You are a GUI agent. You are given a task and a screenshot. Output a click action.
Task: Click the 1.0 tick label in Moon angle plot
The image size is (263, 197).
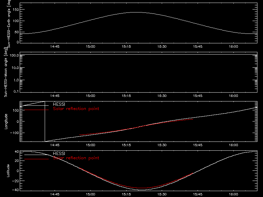tap(16, 80)
